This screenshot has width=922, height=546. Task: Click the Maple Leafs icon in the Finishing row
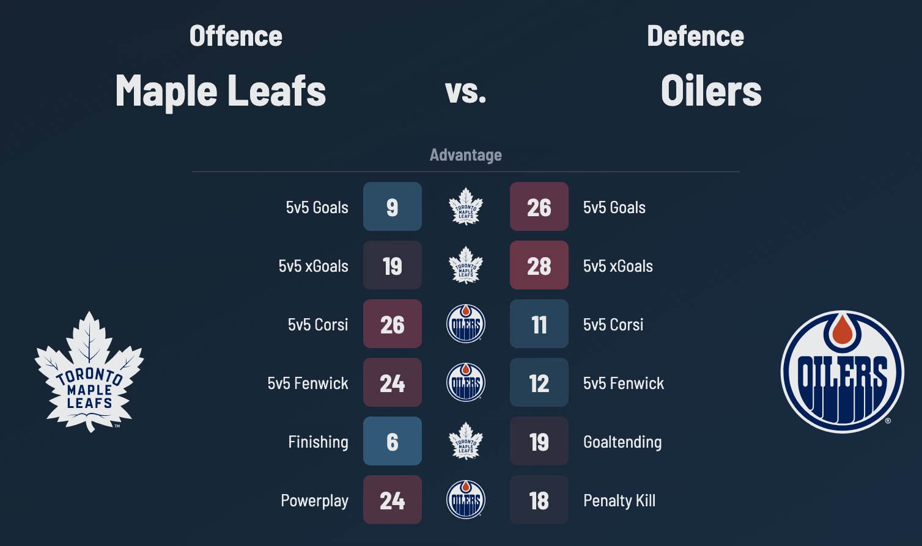pos(466,441)
